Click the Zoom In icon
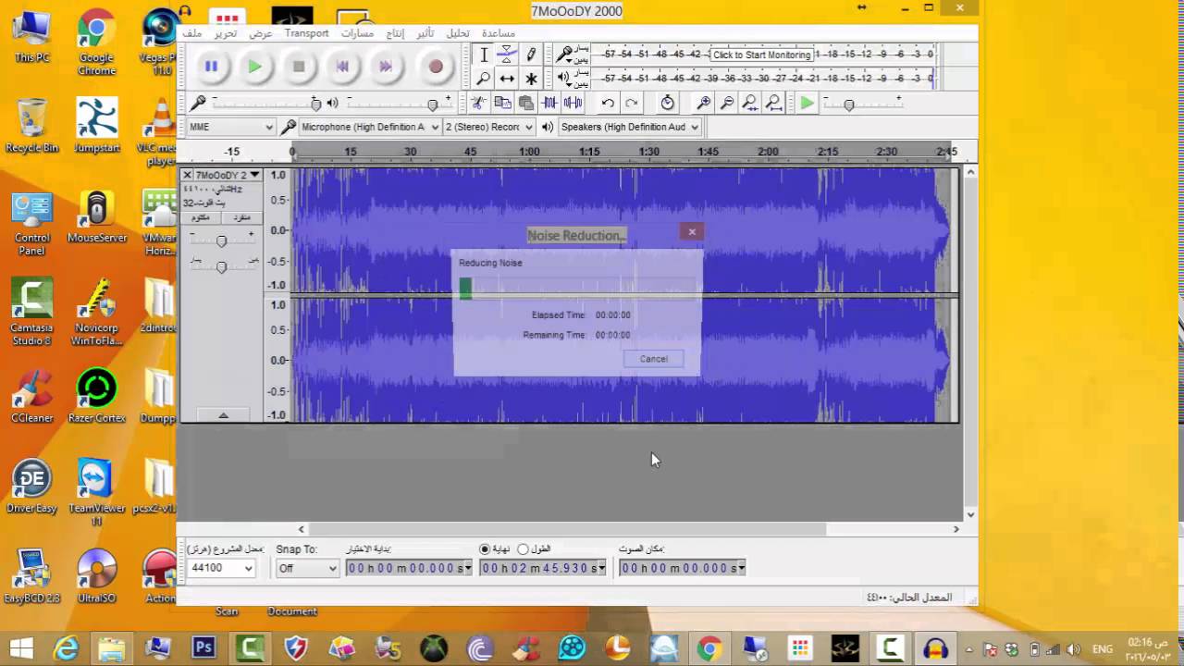This screenshot has width=1184, height=666. tap(704, 104)
